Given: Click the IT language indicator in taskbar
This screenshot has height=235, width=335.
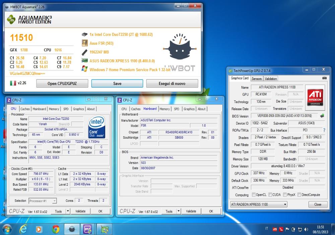Looking at the screenshot, I should pyautogui.click(x=266, y=229).
